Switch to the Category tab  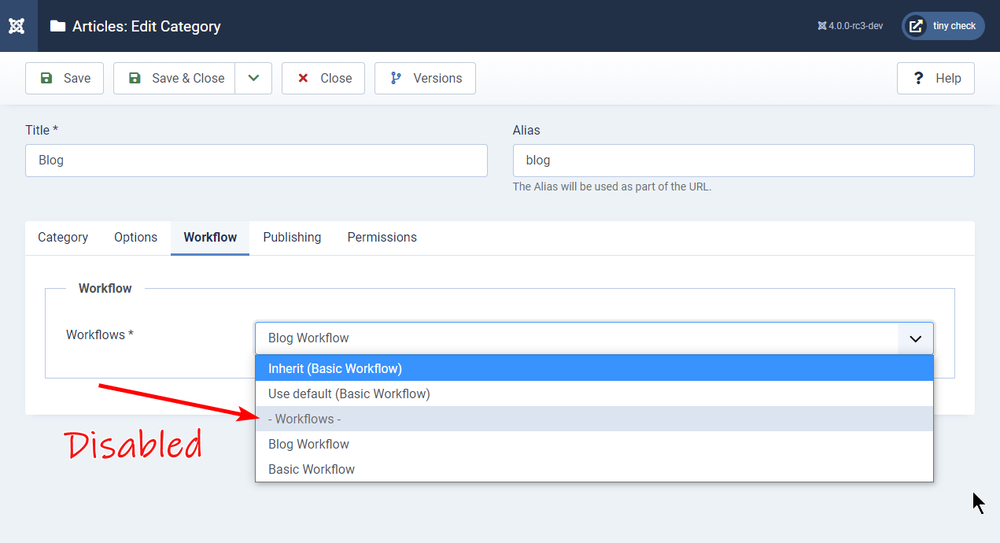tap(63, 237)
